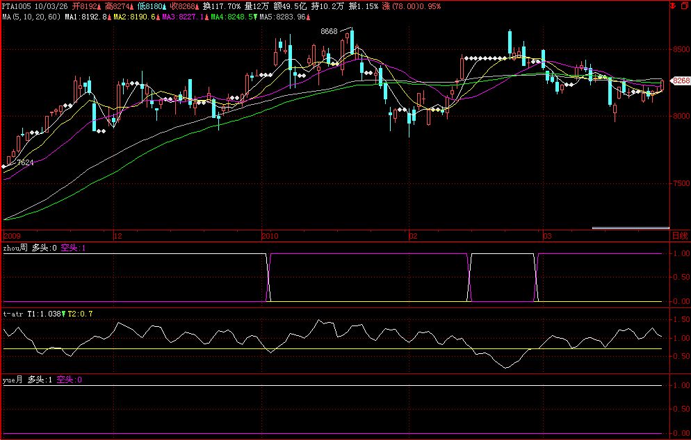691x440 pixels.
Task: Click the 03 month axis label
Action: [x=547, y=236]
